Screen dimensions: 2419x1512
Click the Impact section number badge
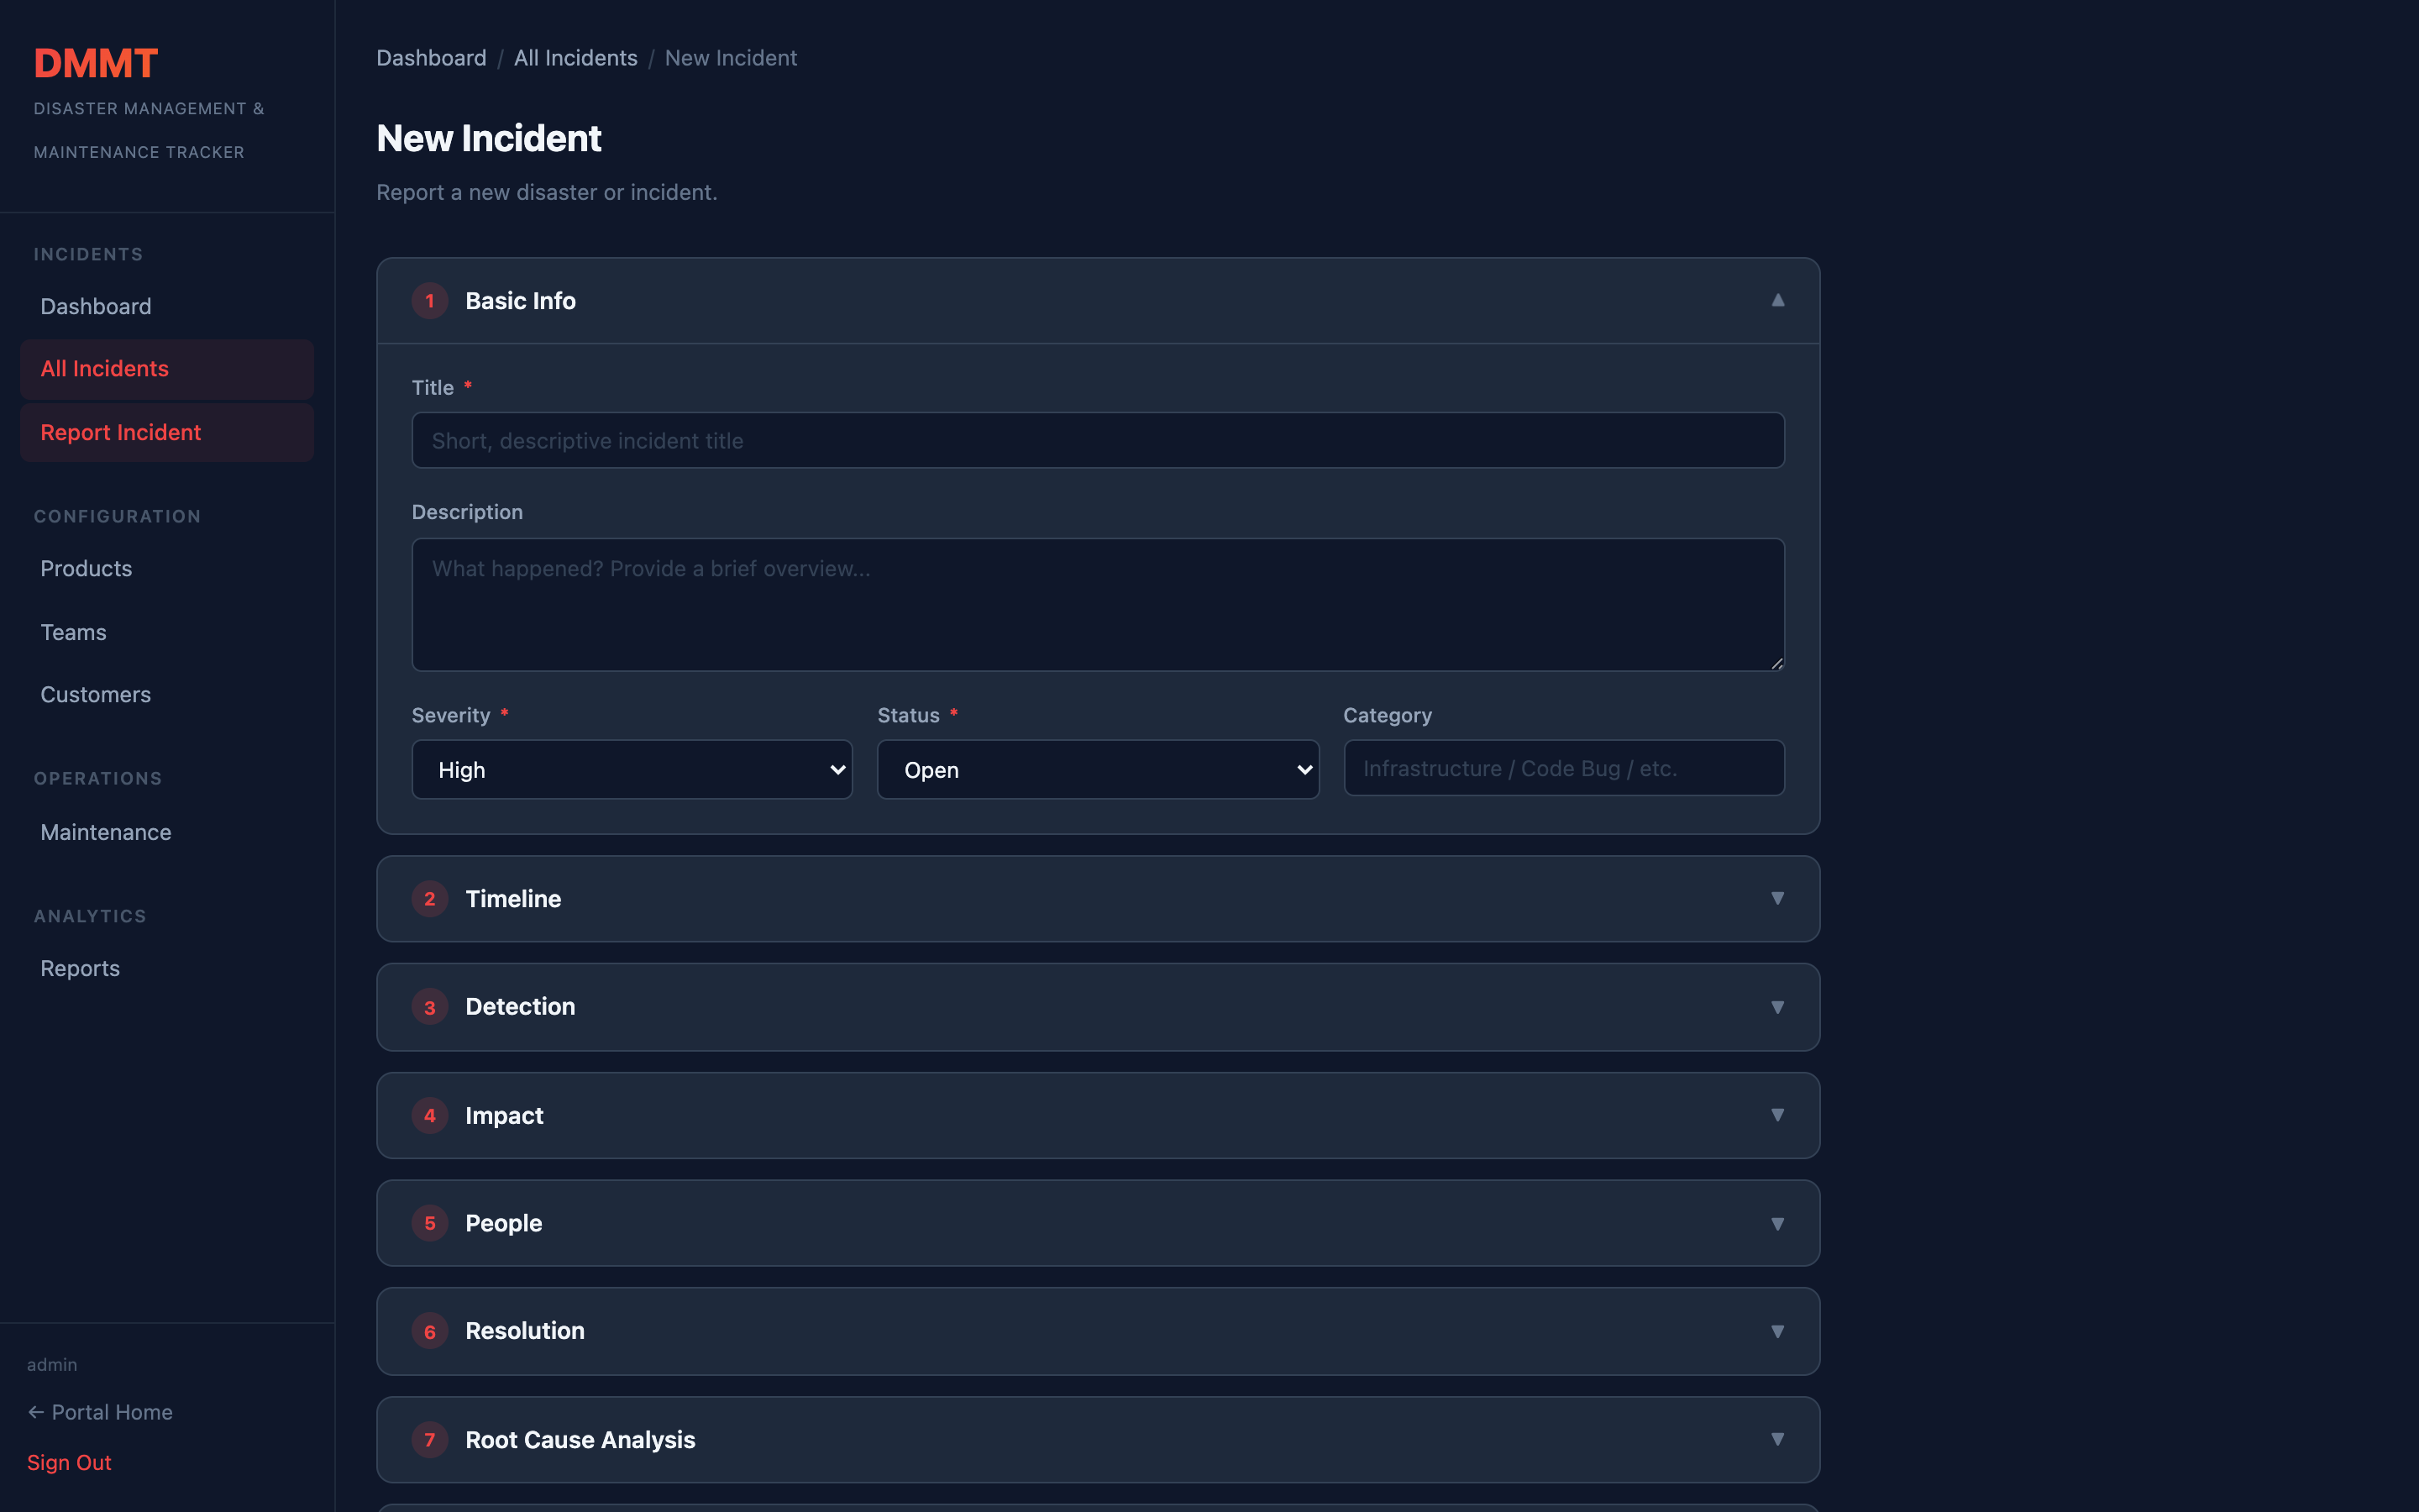click(x=430, y=1115)
